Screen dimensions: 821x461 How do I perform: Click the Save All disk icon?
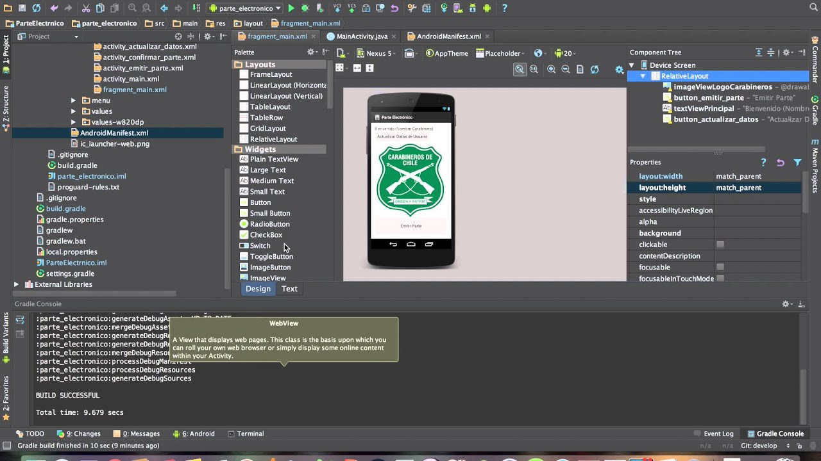(x=22, y=8)
